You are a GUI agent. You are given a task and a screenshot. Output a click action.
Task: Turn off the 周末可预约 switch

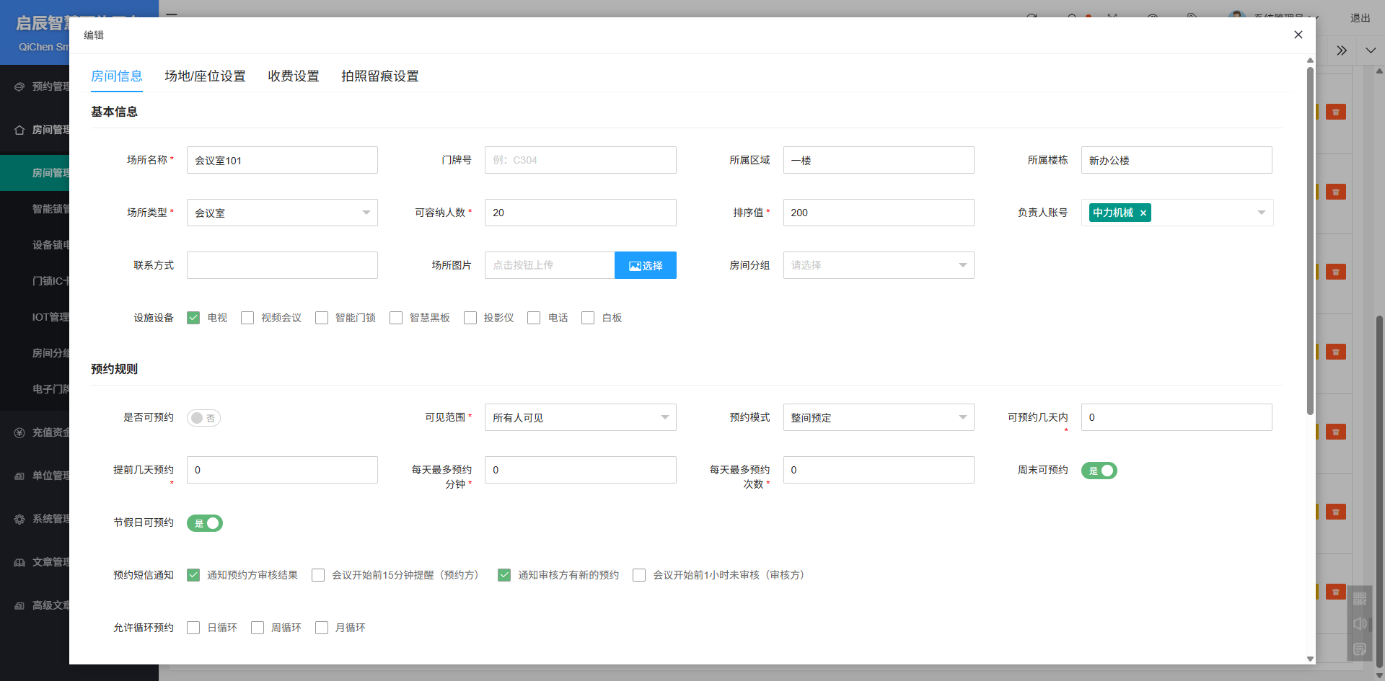click(1099, 471)
